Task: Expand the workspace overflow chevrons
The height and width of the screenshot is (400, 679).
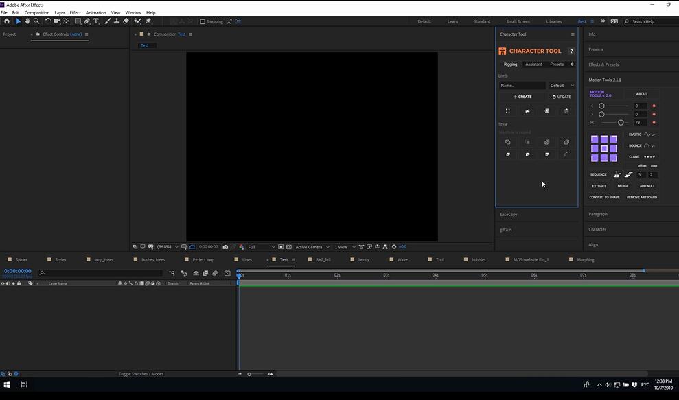Action: 603,21
